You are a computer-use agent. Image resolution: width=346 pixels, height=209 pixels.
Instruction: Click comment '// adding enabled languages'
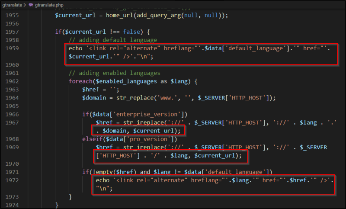[114, 73]
